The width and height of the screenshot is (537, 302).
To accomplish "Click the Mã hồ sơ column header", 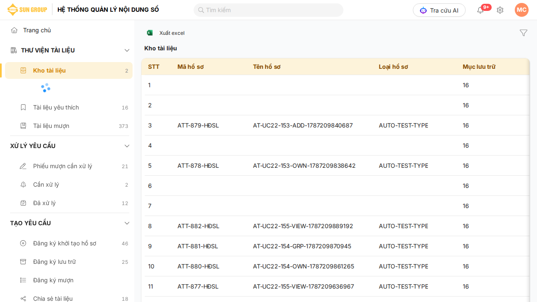I will 190,67.
